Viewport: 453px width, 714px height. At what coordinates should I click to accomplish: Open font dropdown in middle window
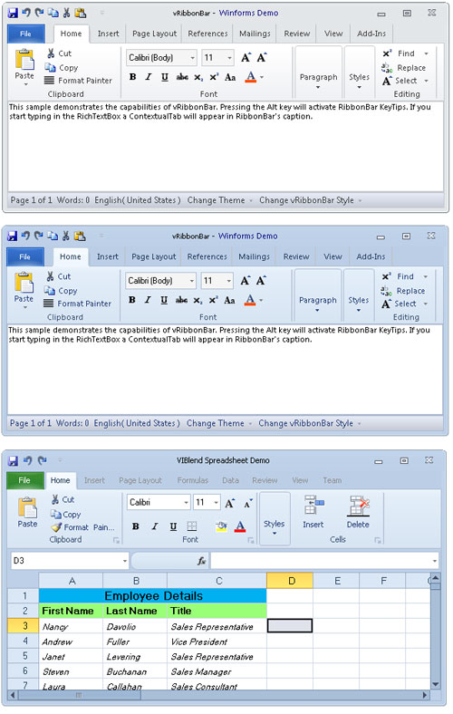pos(192,281)
